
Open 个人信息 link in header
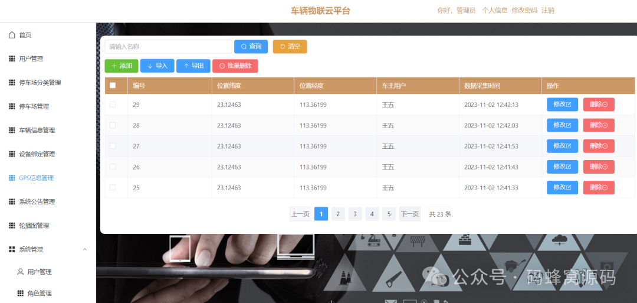495,11
